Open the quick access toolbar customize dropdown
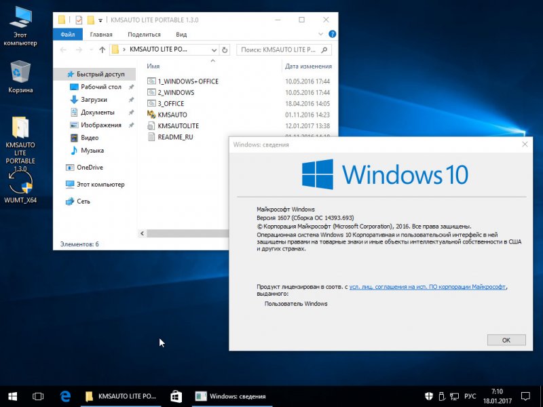This screenshot has width=543, height=407. click(x=100, y=20)
